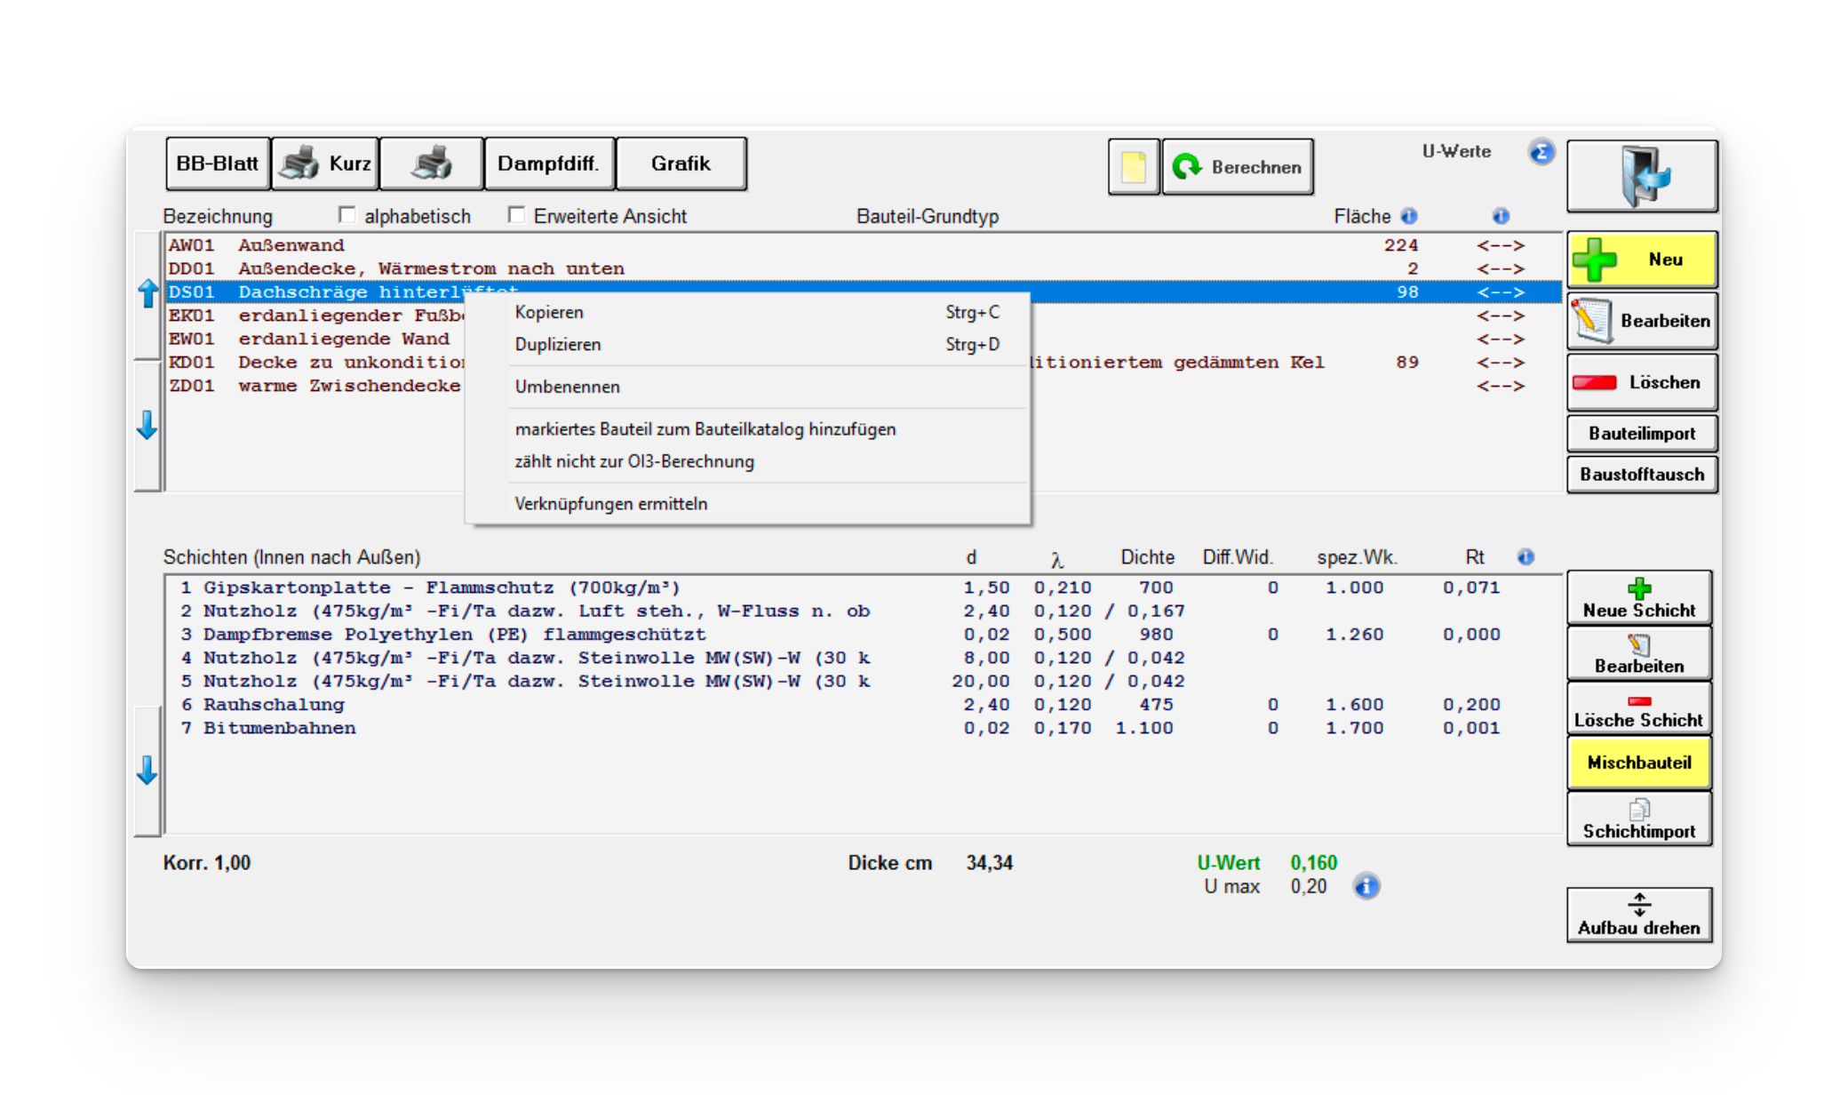Image resolution: width=1848 pixels, height=1095 pixels.
Task: Select the Rauhschalung layer row
Action: click(274, 705)
